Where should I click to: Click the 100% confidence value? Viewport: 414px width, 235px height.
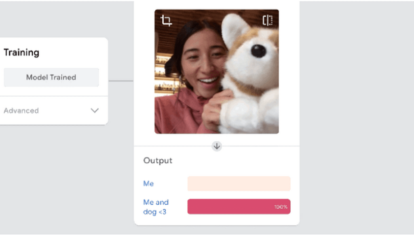pyautogui.click(x=281, y=207)
